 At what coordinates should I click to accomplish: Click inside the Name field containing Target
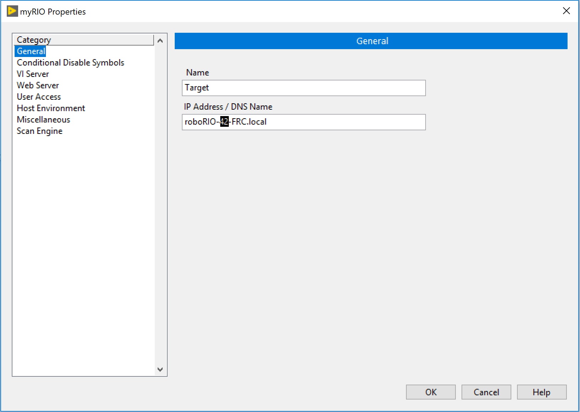[x=304, y=88]
